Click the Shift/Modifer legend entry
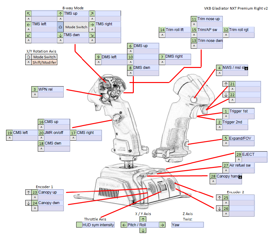Screen dimensions: 274x241 pyautogui.click(x=44, y=62)
